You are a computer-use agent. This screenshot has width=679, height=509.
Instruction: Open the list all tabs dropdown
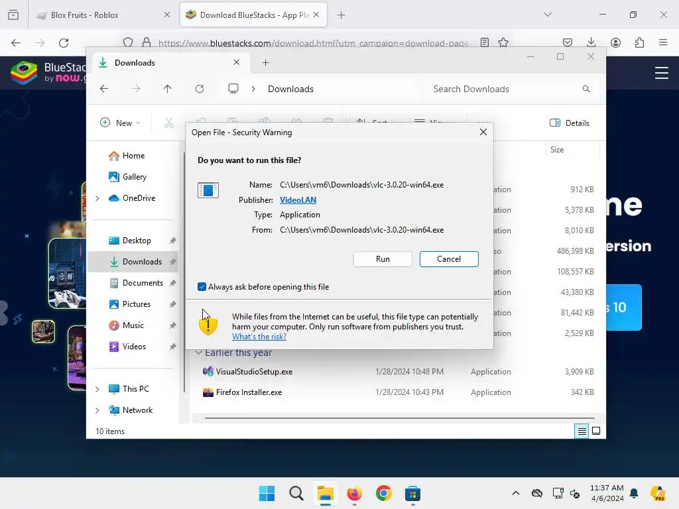(547, 15)
